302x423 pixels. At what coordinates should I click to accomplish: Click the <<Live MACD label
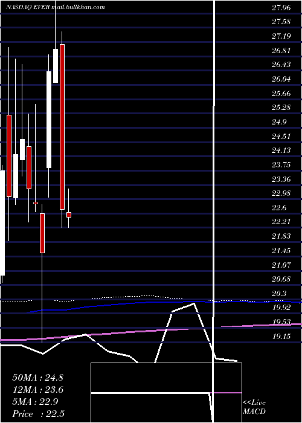(254, 407)
